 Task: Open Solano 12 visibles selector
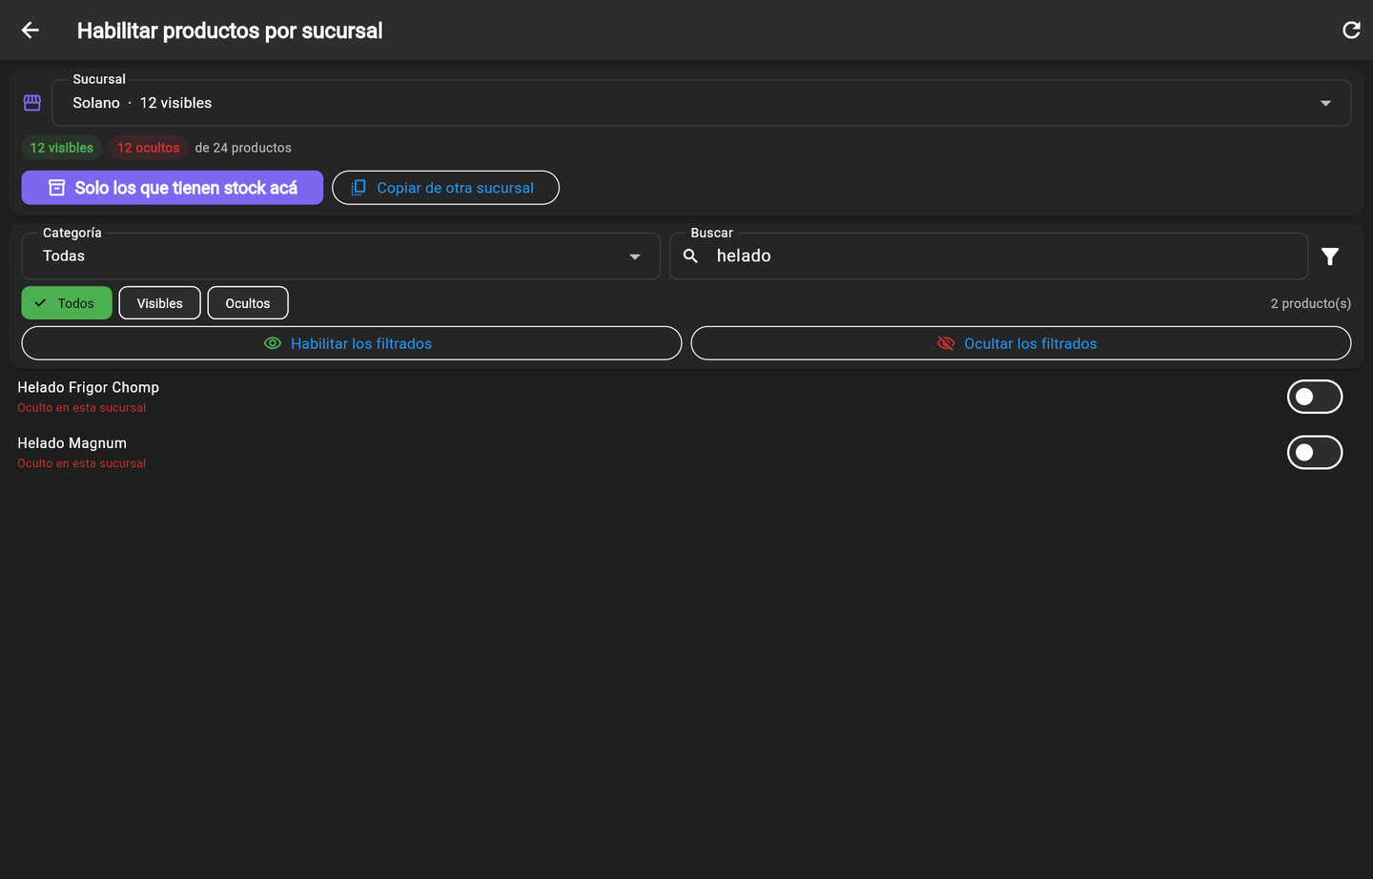[701, 103]
